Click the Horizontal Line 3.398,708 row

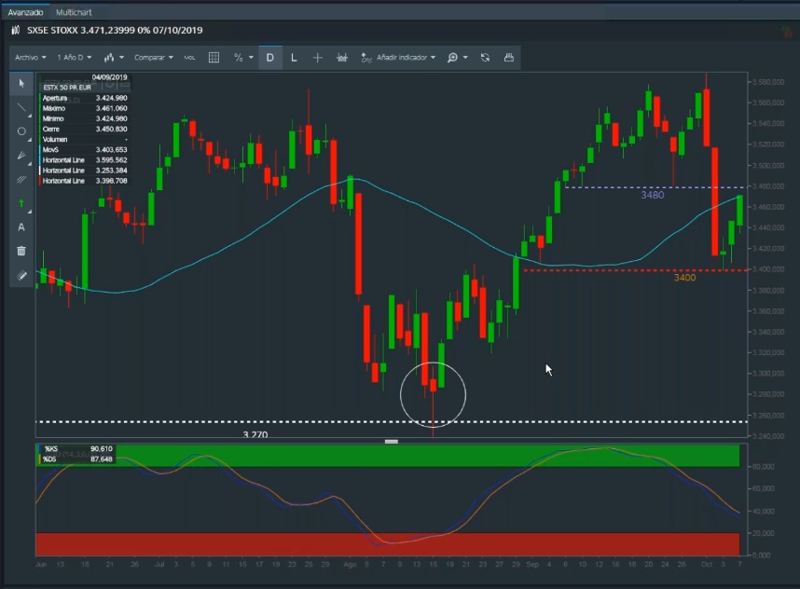coord(84,181)
